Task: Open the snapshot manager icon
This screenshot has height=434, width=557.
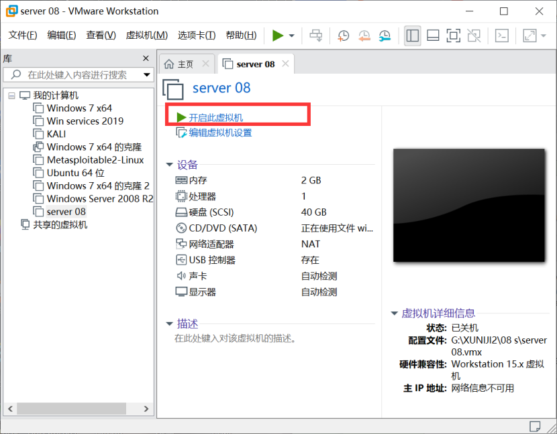Action: (x=385, y=35)
